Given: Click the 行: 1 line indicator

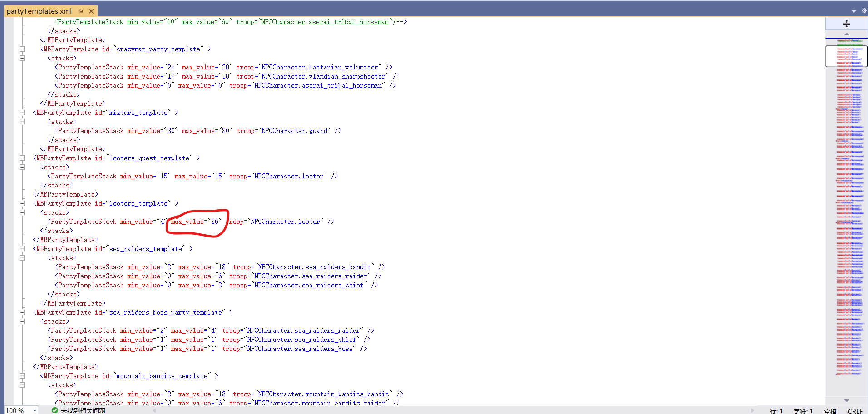Looking at the screenshot, I should pyautogui.click(x=776, y=411).
